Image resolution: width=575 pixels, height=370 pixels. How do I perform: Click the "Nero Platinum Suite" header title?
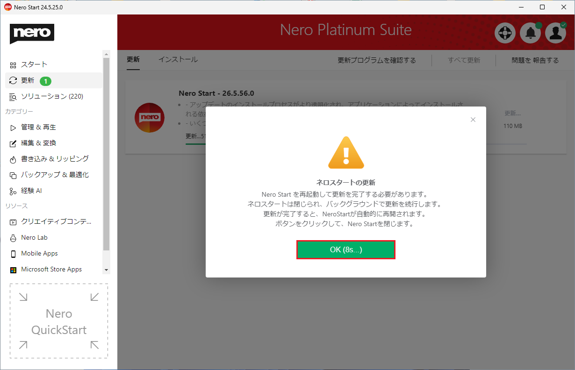click(x=346, y=30)
